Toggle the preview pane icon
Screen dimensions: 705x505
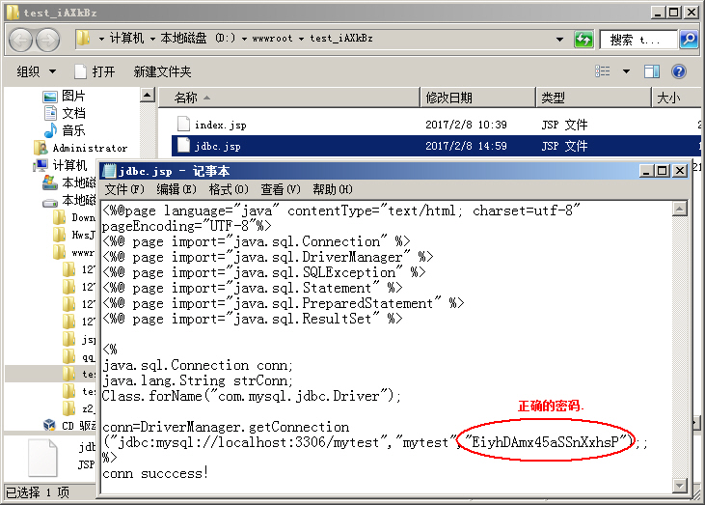click(652, 71)
